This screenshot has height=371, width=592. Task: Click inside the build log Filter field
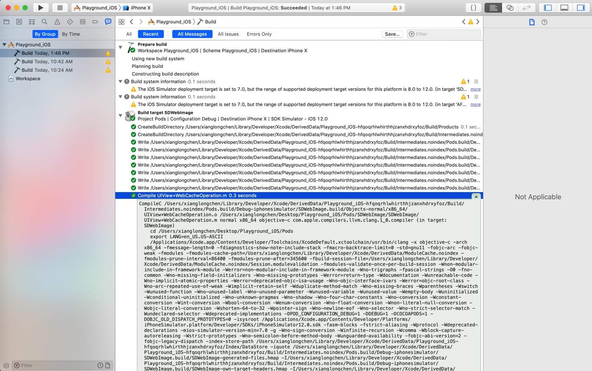443,34
